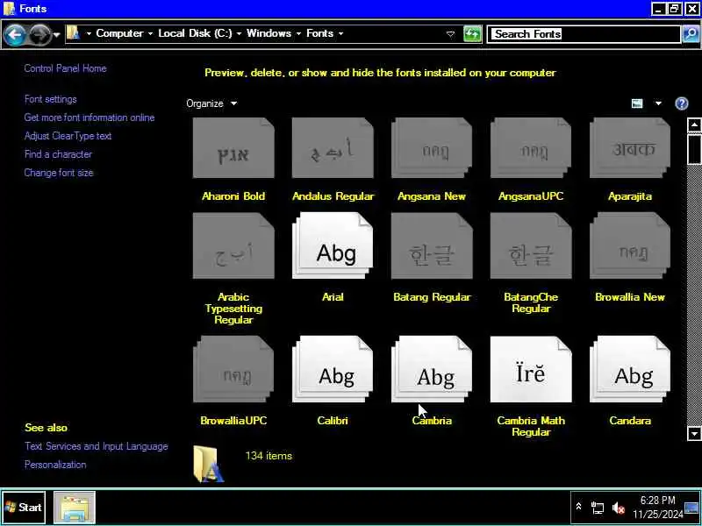Open the Start menu
702x526 pixels.
click(24, 508)
